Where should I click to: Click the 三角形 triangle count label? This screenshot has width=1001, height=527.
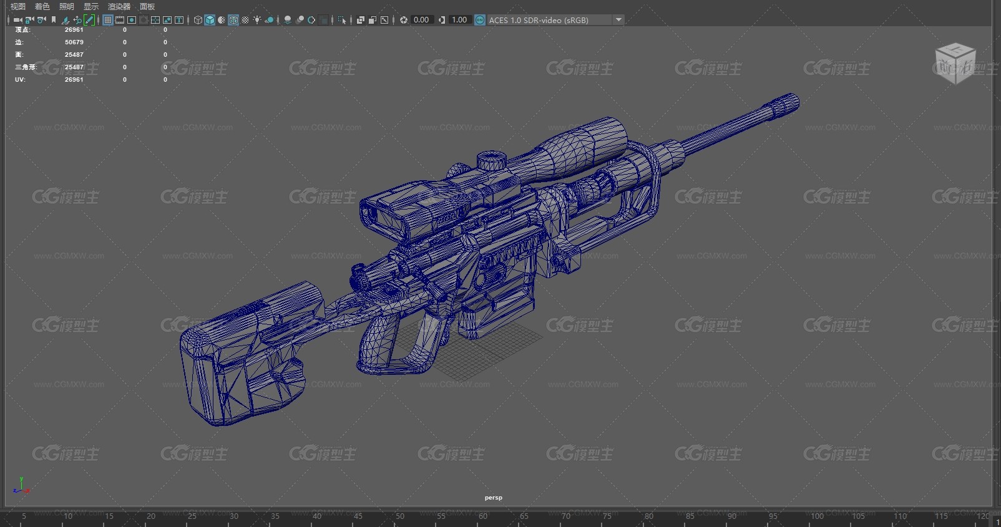click(26, 67)
